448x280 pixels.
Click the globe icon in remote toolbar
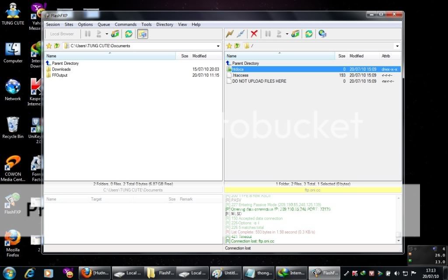pyautogui.click(x=322, y=34)
